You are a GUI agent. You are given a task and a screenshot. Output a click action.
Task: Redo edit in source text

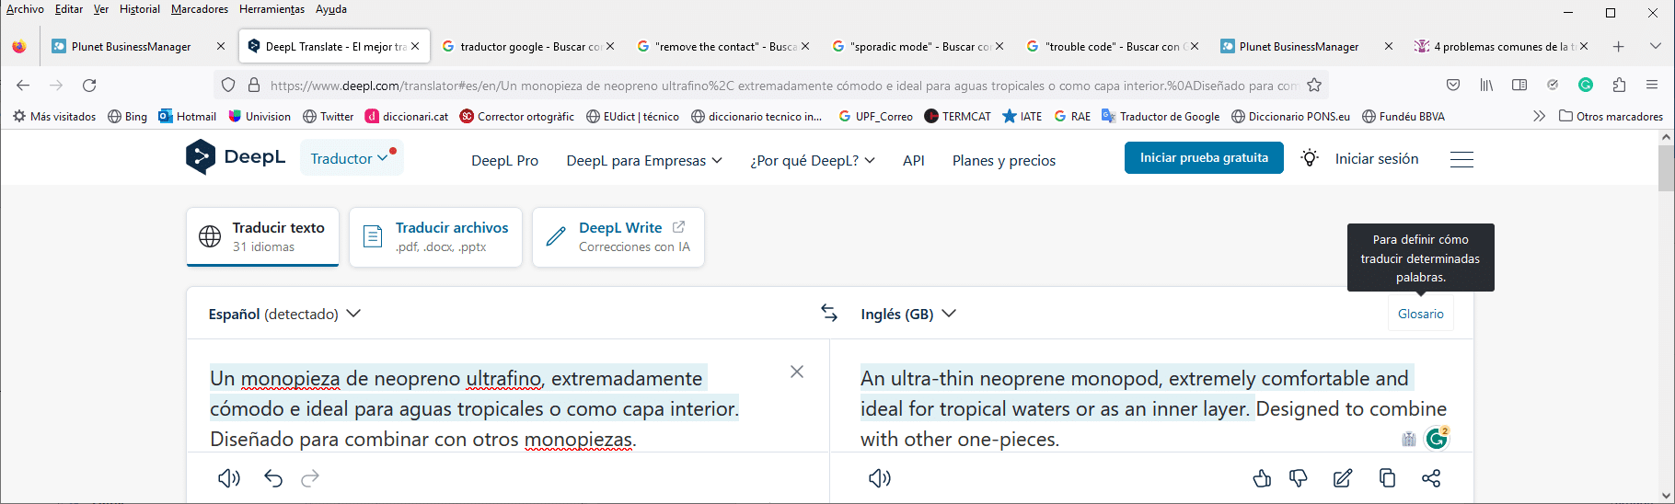[310, 478]
